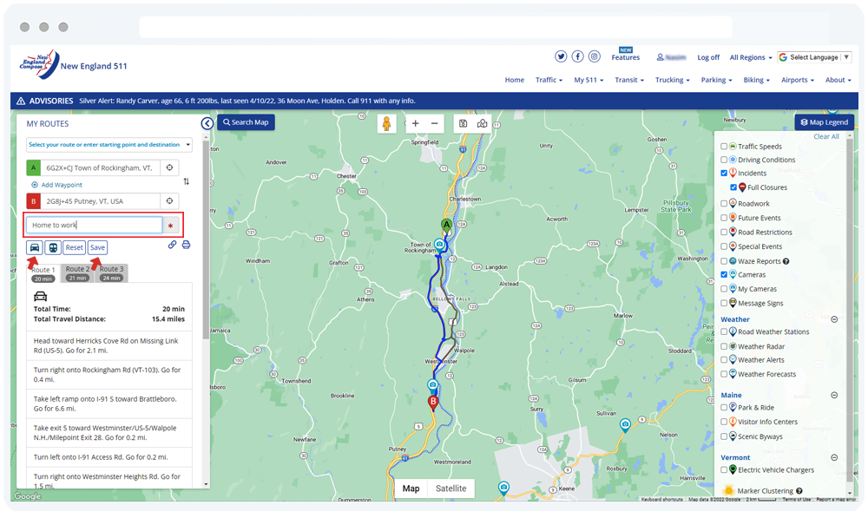Expand the Trucking menu
Screen dimensions: 868x518
click(672, 80)
